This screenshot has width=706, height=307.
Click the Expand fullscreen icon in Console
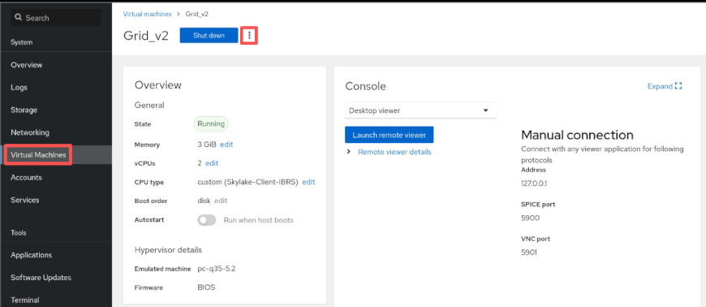678,86
